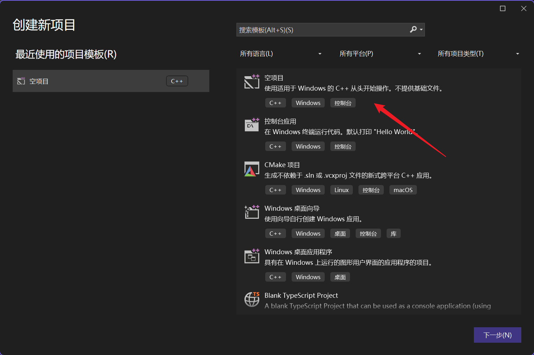Click the recent 空项目 template icon
Viewport: 534px width, 355px height.
point(21,81)
